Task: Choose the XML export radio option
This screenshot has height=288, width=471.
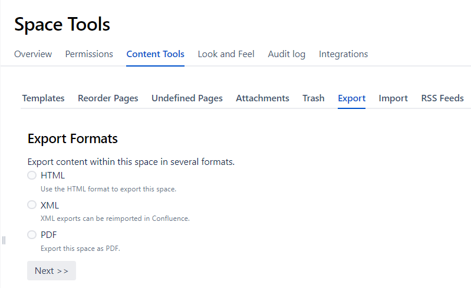Action: tap(32, 205)
